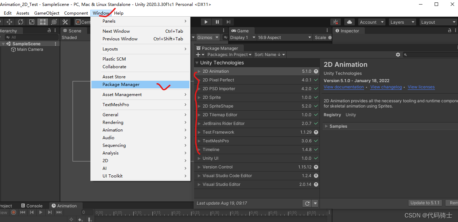Screen dimensions: 458x222
Task: Click Add event icon in Animation
Action: point(90,219)
